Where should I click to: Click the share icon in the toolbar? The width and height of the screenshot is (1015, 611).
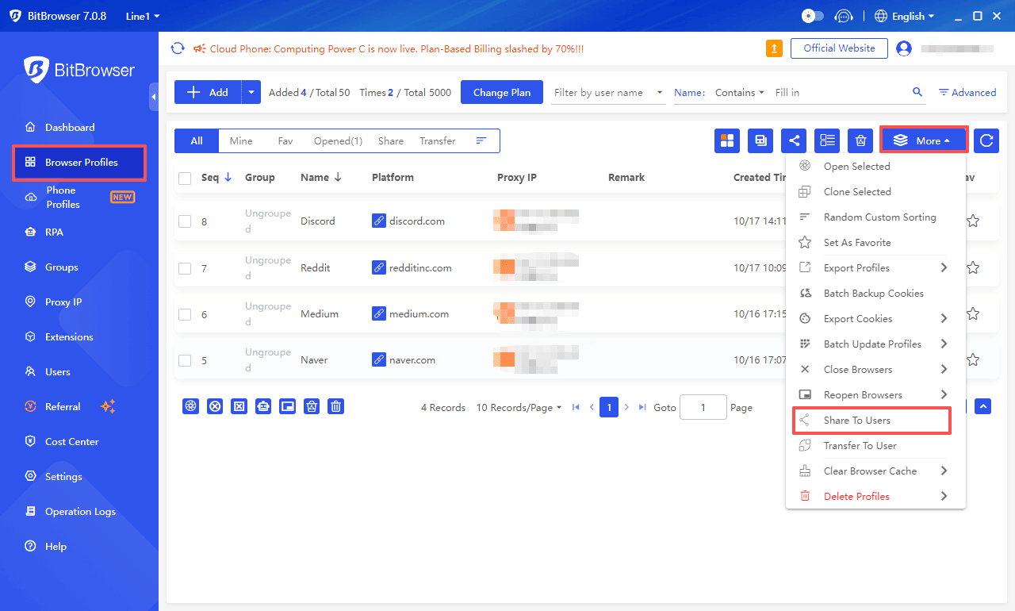[794, 140]
